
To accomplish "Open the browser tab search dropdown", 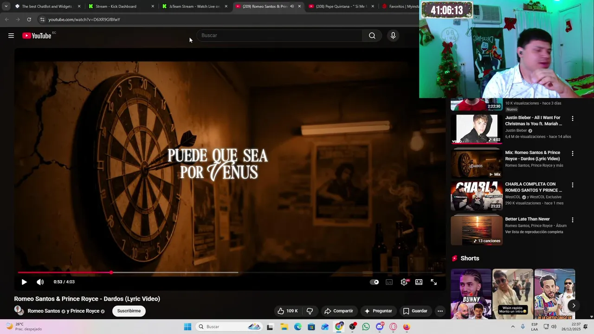I will pyautogui.click(x=6, y=6).
